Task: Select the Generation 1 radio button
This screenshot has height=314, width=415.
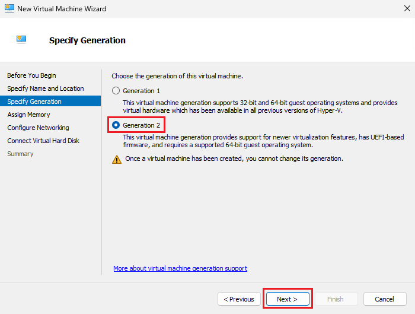Action: (x=116, y=91)
